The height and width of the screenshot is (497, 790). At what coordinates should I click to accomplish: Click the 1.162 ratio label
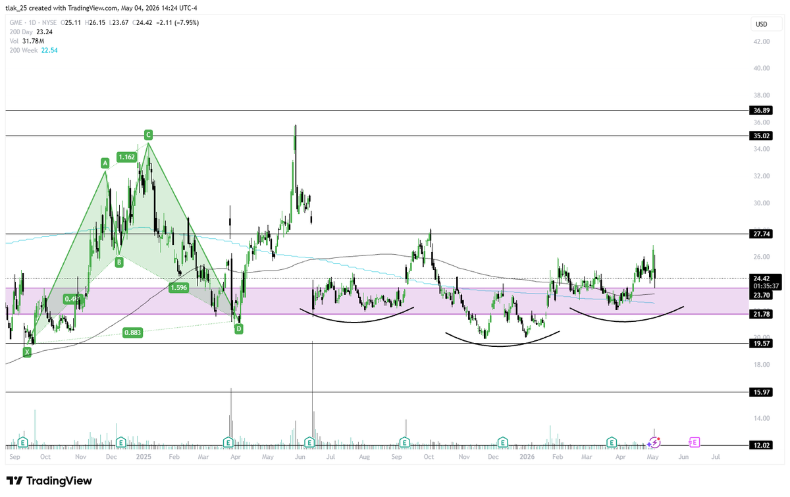(126, 157)
